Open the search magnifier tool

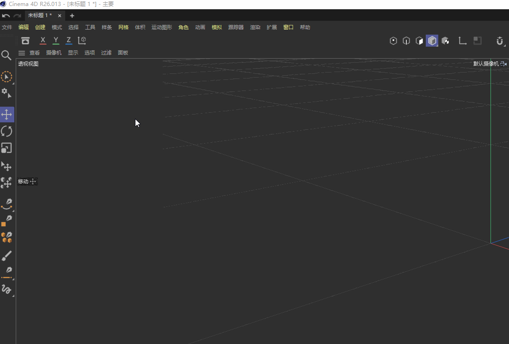coord(6,55)
